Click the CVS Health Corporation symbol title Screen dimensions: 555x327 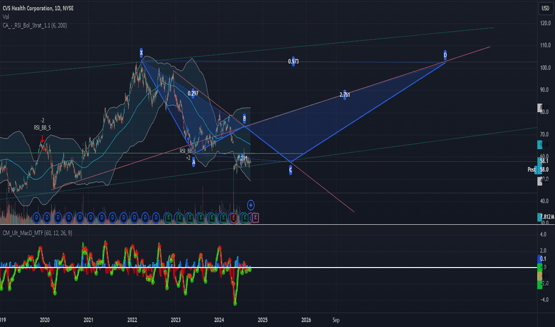(x=38, y=8)
